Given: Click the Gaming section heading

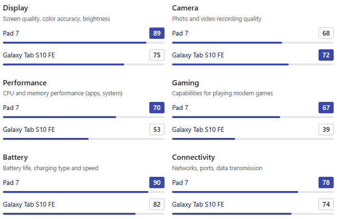Looking at the screenshot, I should 185,83.
